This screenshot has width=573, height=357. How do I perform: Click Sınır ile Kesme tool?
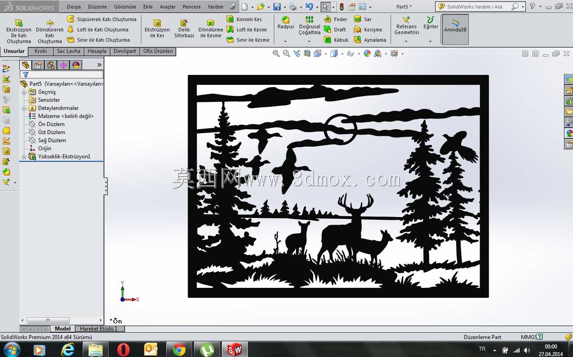tap(247, 40)
